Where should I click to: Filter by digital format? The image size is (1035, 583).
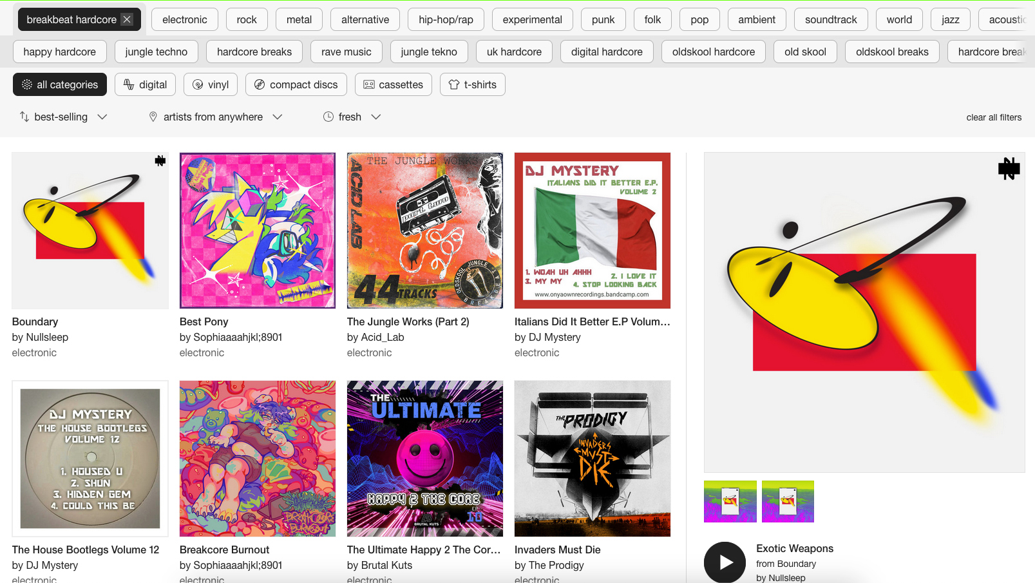(x=145, y=84)
